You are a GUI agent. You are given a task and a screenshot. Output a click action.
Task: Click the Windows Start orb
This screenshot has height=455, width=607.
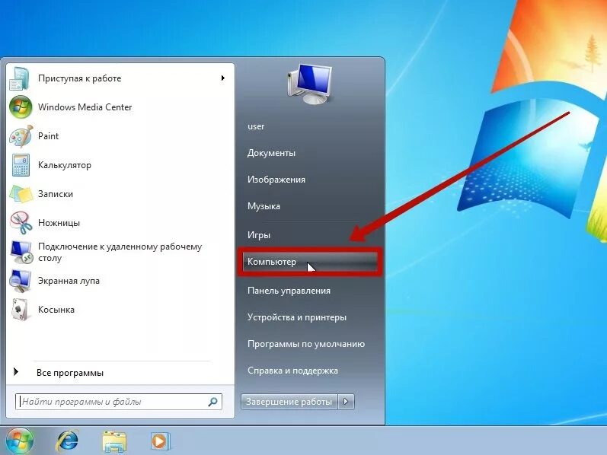18,441
